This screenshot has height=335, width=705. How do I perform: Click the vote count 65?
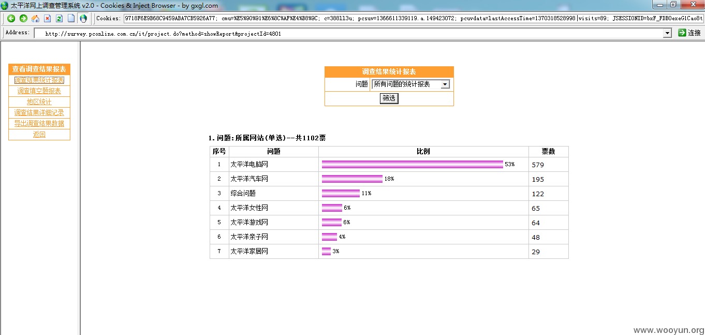coord(536,209)
